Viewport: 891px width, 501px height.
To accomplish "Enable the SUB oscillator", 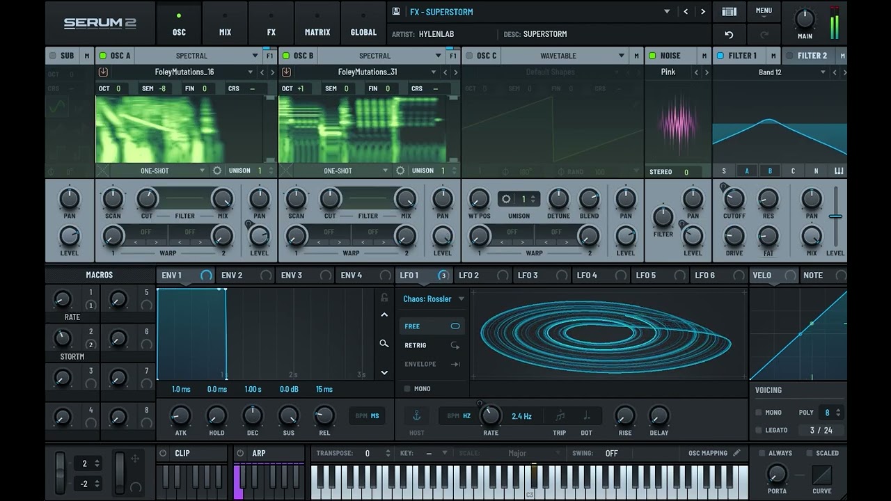I will point(52,56).
